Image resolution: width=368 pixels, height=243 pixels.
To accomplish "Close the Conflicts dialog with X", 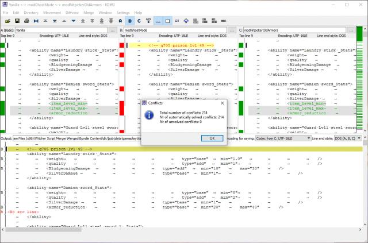I will [223, 103].
